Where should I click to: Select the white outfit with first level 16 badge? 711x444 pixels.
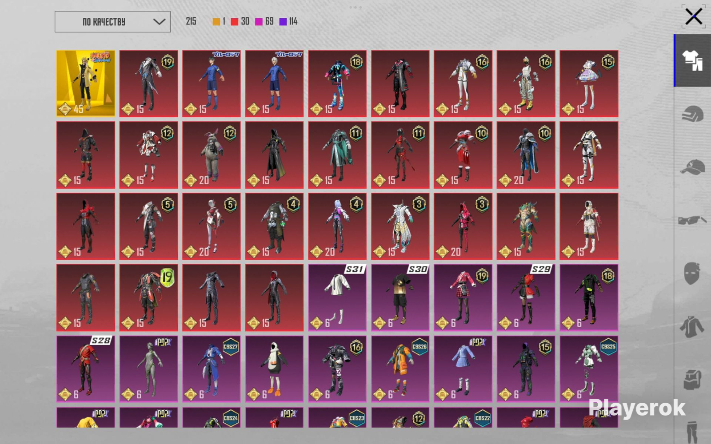463,83
